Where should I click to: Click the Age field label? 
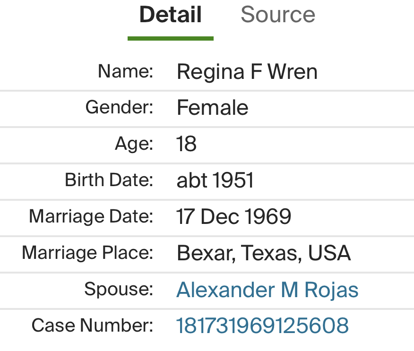click(134, 144)
